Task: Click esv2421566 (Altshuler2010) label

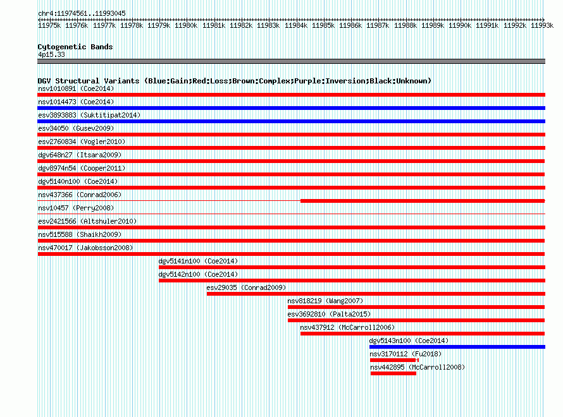Action: click(x=87, y=221)
